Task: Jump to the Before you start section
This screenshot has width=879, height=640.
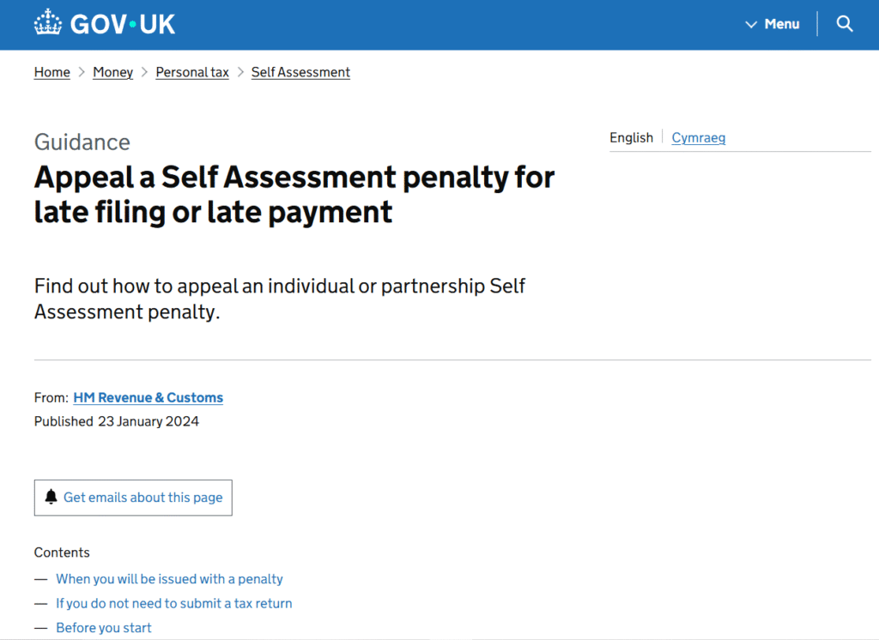Action: click(x=104, y=628)
